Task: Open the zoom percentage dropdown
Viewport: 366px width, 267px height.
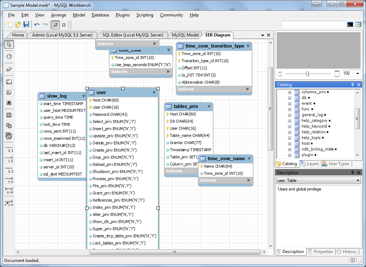Action: (357, 73)
